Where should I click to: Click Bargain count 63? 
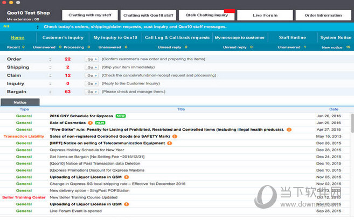pyautogui.click(x=68, y=92)
